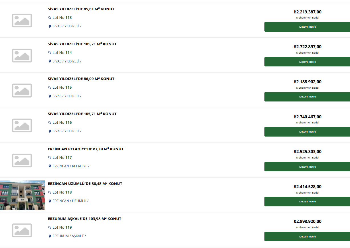Click the magnifier icon beside Lot No 113
The image size is (350, 248).
(x=50, y=18)
